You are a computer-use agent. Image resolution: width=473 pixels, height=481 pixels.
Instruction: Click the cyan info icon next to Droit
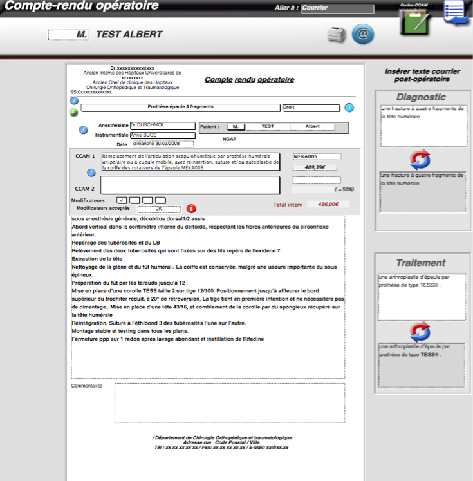click(349, 108)
